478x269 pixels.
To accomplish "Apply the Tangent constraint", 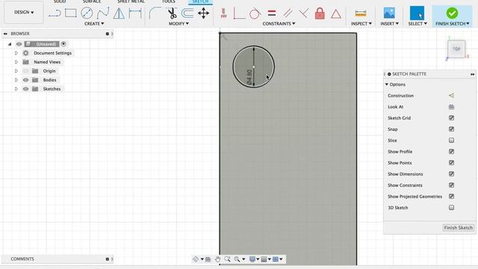I will (x=255, y=13).
